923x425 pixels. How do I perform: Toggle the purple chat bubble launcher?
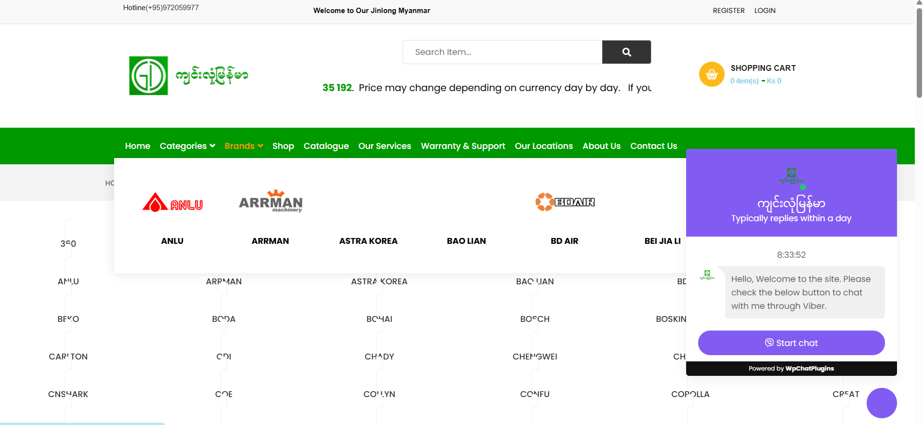pyautogui.click(x=881, y=403)
